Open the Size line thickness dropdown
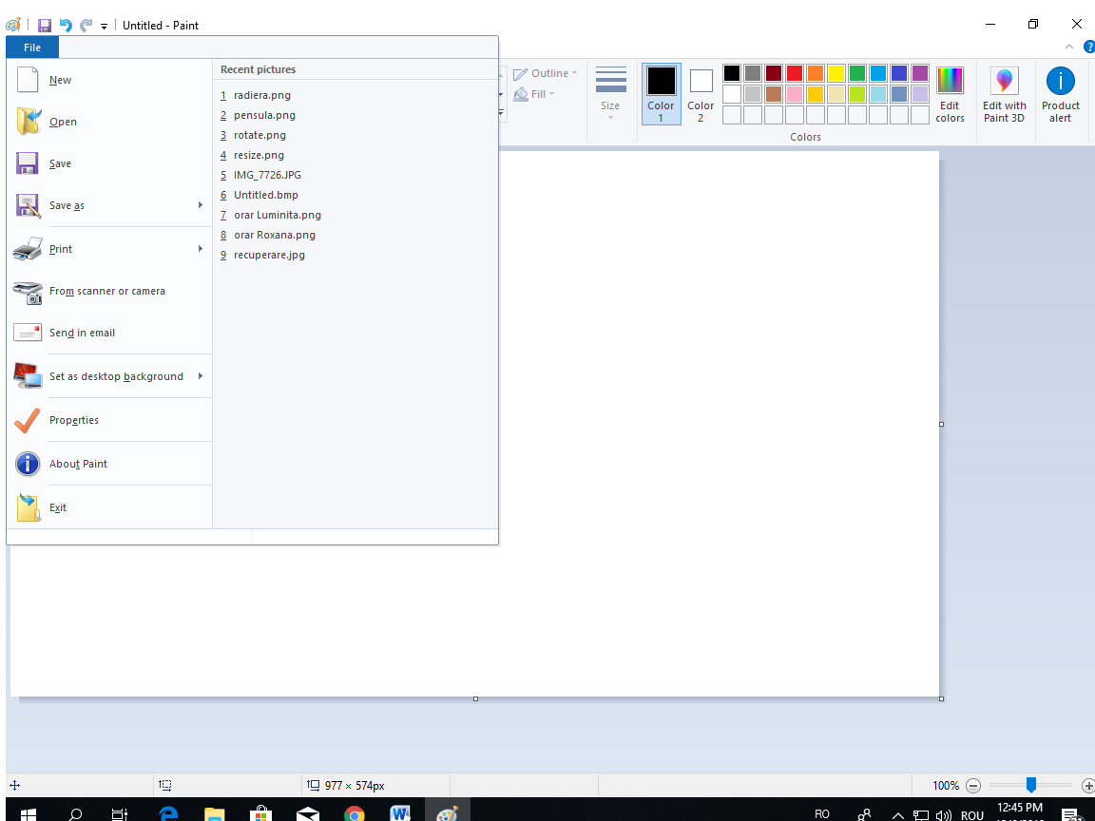This screenshot has height=821, width=1095. coord(610,93)
